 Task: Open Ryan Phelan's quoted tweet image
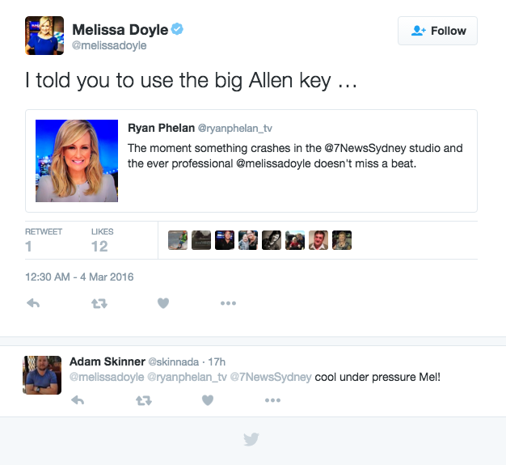77,161
